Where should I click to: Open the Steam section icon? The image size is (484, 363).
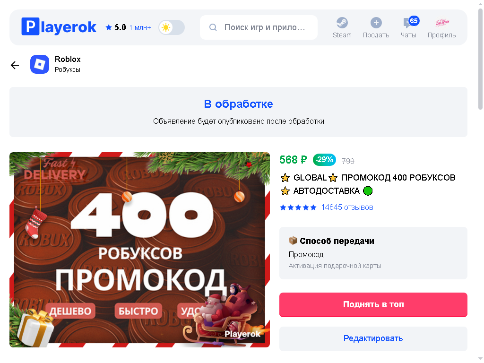[x=342, y=23]
